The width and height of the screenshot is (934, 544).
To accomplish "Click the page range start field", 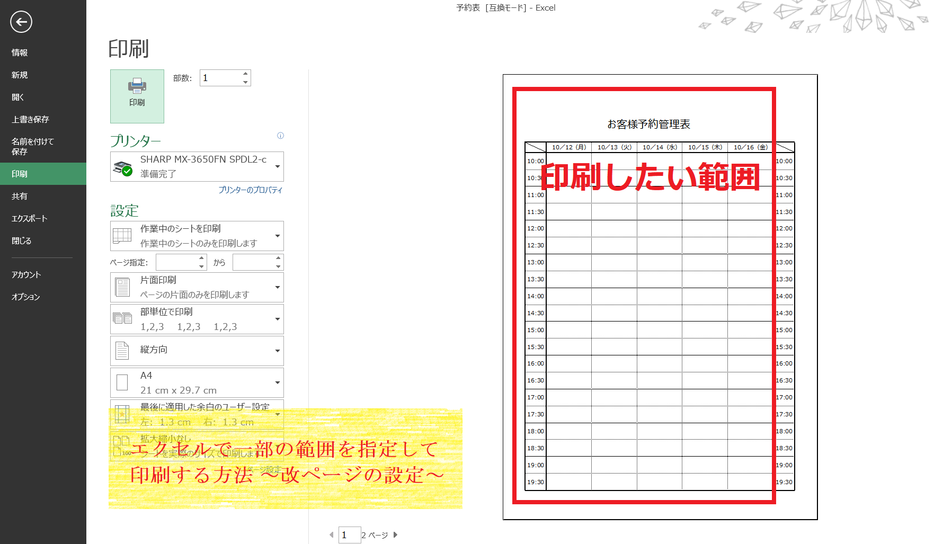I will coord(176,262).
